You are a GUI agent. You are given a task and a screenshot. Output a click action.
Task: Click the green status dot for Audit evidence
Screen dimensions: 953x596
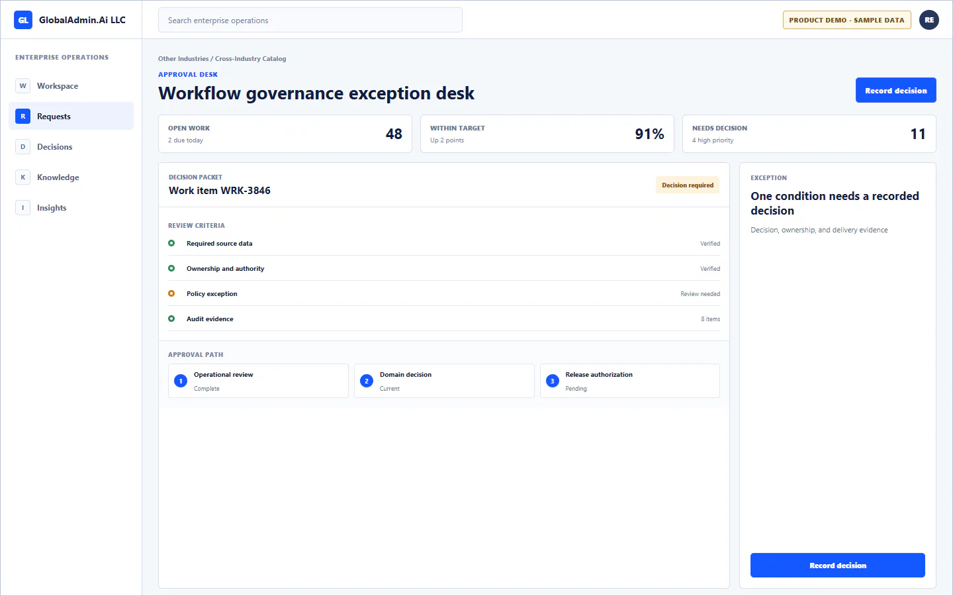click(171, 319)
